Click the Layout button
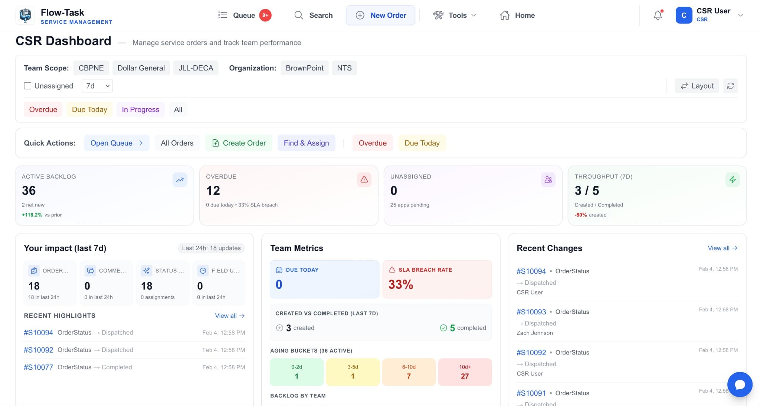This screenshot has width=760, height=406. 697,86
